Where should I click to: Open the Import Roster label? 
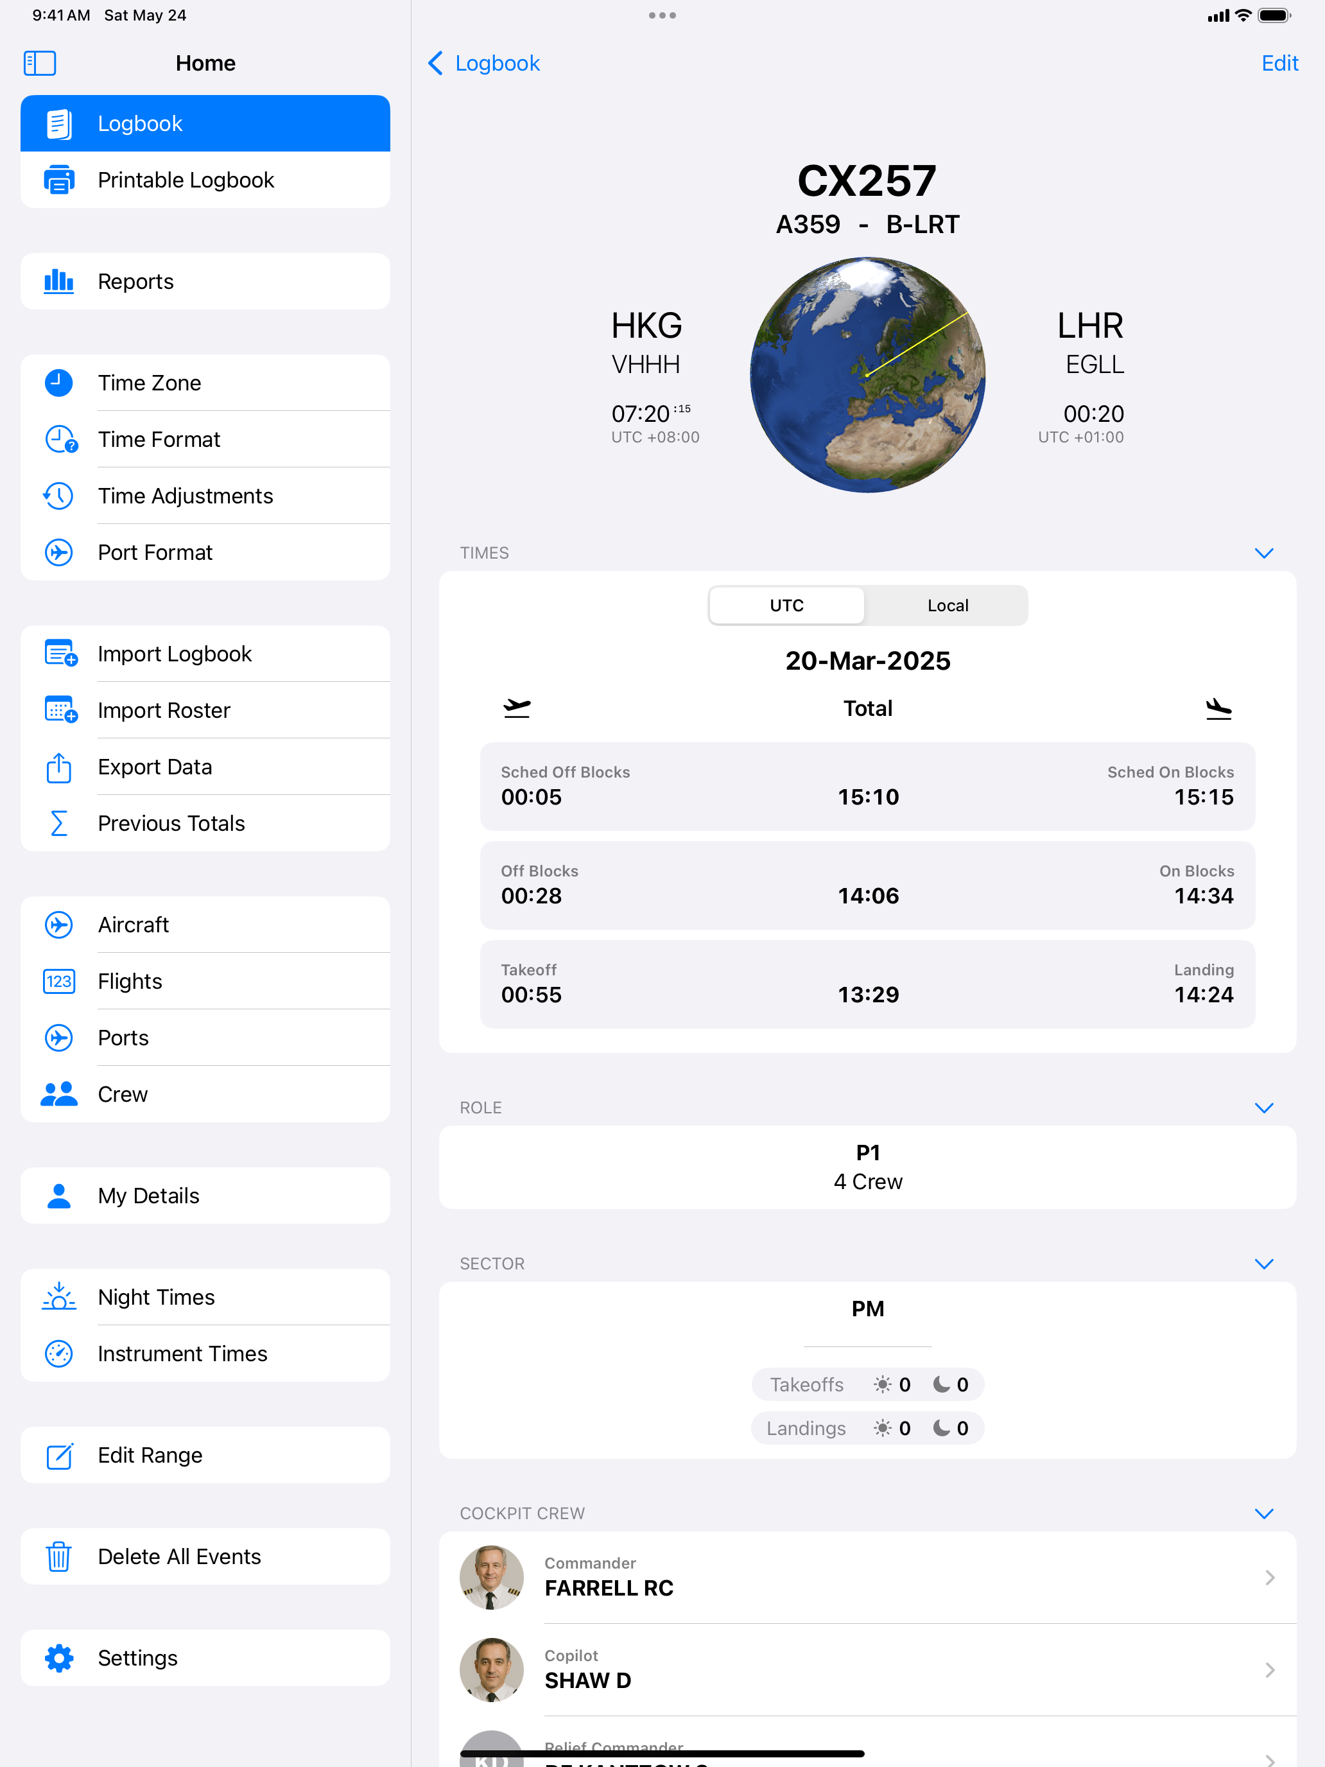164,710
